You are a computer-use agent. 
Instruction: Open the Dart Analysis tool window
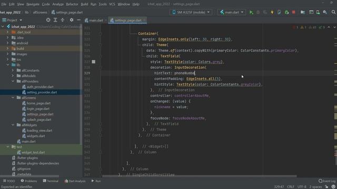pyautogui.click(x=75, y=181)
